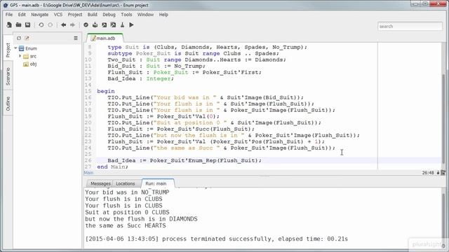Screen dimensions: 449x252
Task: Create a new file with toolbar icon
Action: click(x=9, y=25)
